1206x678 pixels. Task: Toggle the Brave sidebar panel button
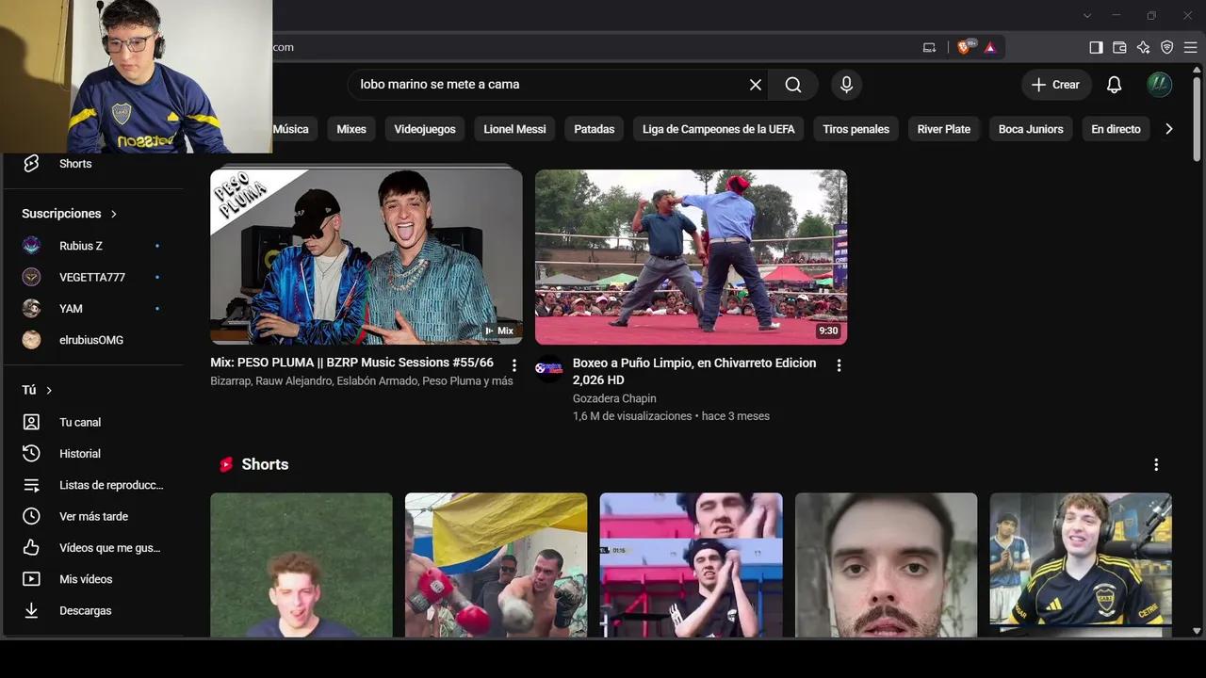click(1096, 47)
